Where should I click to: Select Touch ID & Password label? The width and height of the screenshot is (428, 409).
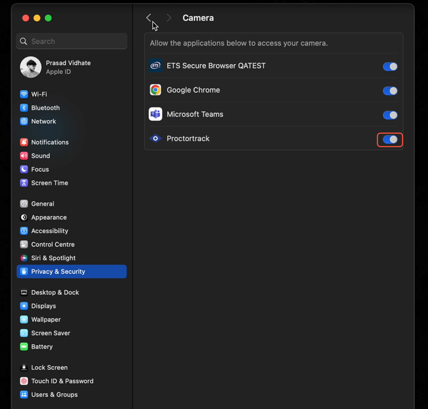tap(63, 381)
